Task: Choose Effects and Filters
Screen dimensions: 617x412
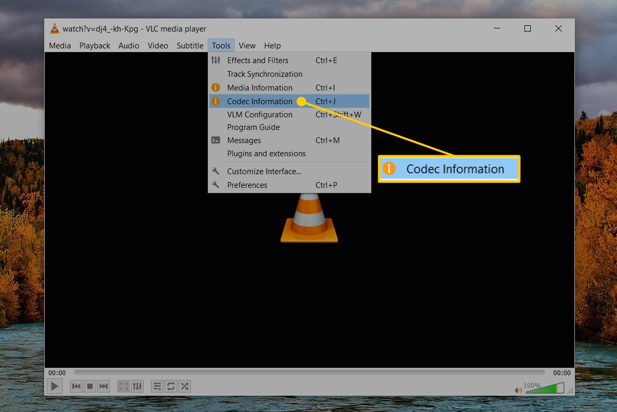Action: tap(289, 60)
